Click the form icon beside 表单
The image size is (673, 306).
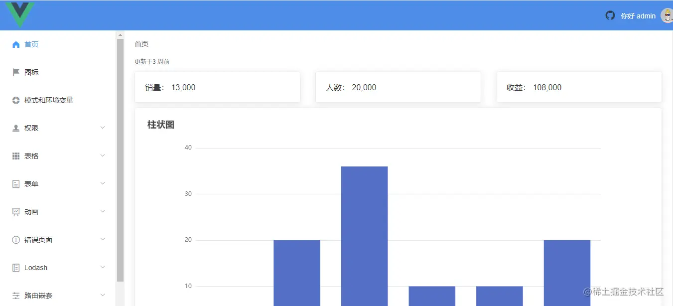(x=16, y=184)
